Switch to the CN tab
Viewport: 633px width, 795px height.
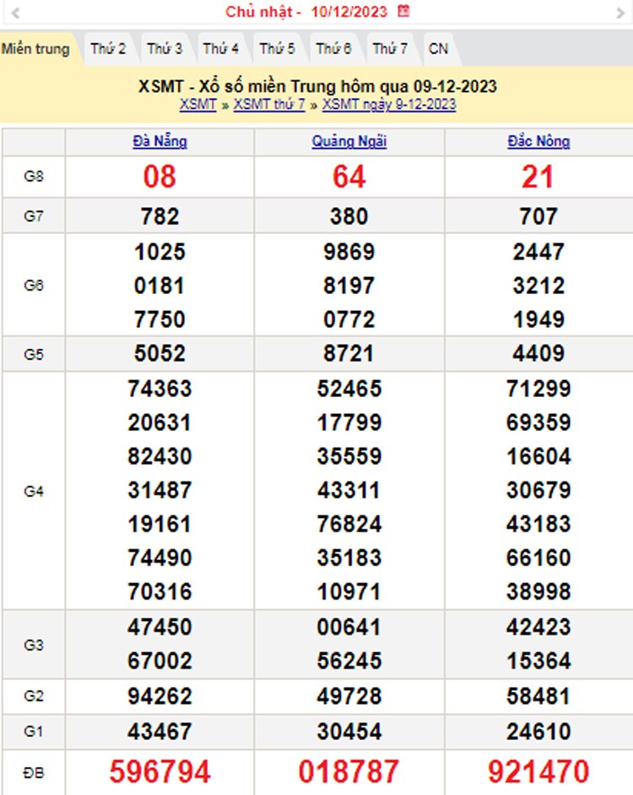[438, 49]
